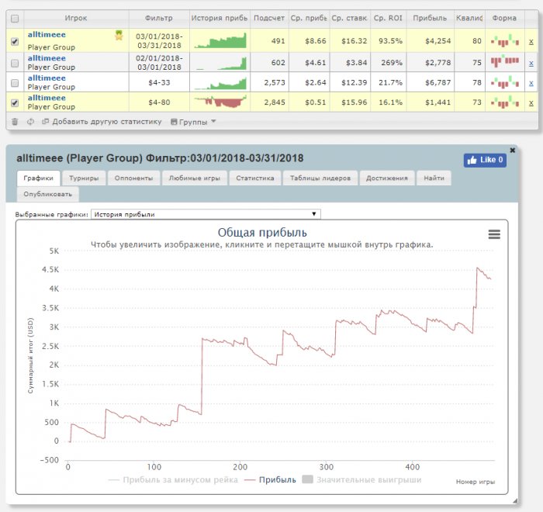Click the trash delete icon below table
Image resolution: width=543 pixels, height=512 pixels.
[x=15, y=121]
